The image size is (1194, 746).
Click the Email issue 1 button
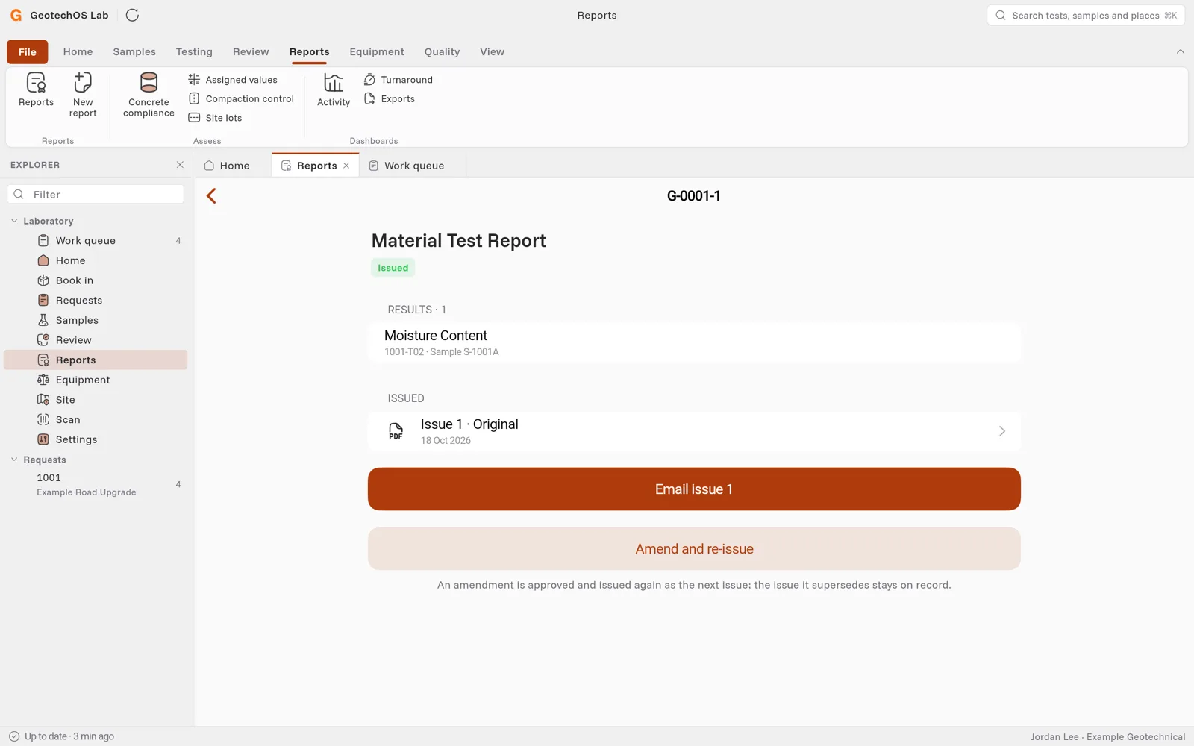click(x=694, y=489)
